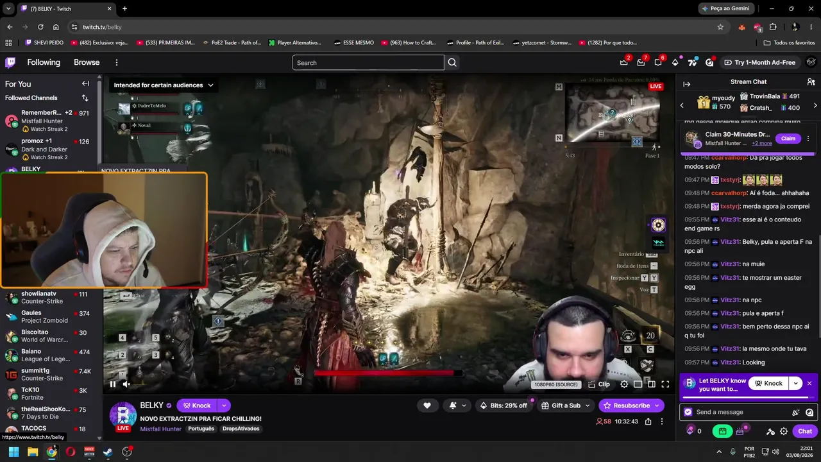Open Baiano channel in sidebar
The height and width of the screenshot is (462, 821).
point(48,355)
